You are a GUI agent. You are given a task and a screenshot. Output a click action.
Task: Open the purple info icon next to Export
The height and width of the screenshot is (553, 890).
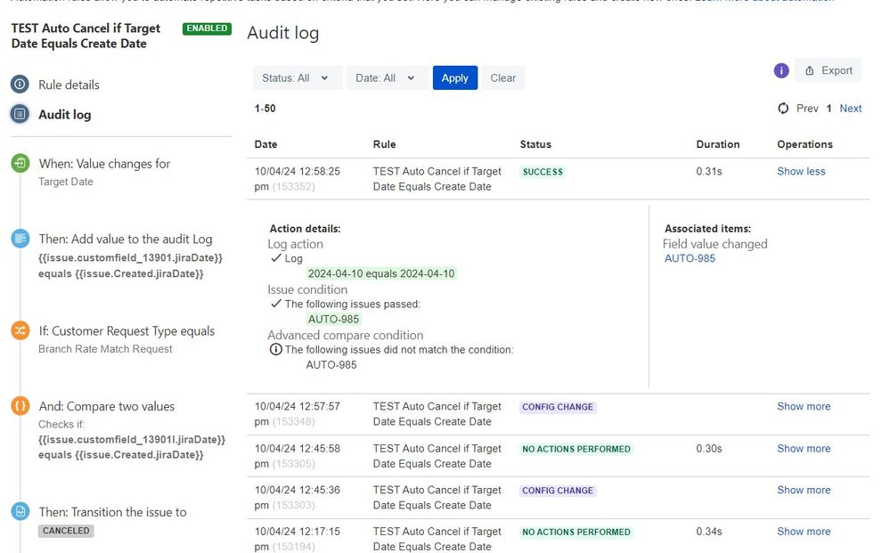click(x=781, y=70)
